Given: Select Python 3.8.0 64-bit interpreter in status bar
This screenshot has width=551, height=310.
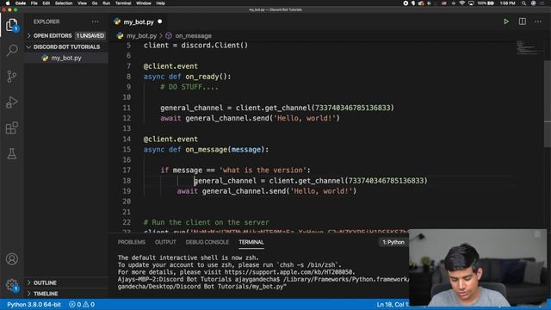Looking at the screenshot, I should (34, 304).
